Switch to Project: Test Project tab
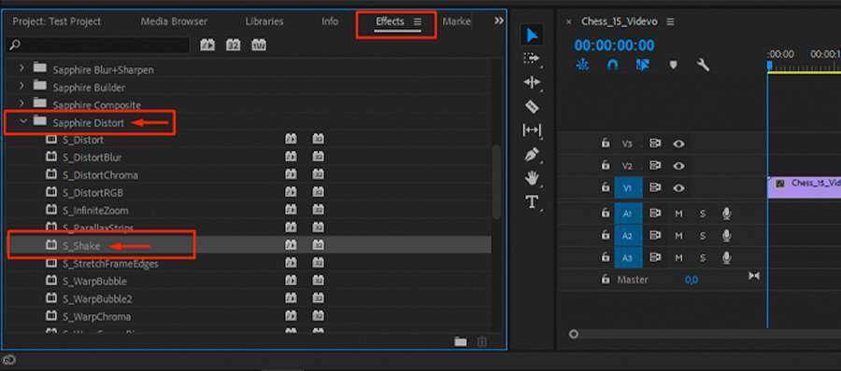841x371 pixels. (x=57, y=21)
